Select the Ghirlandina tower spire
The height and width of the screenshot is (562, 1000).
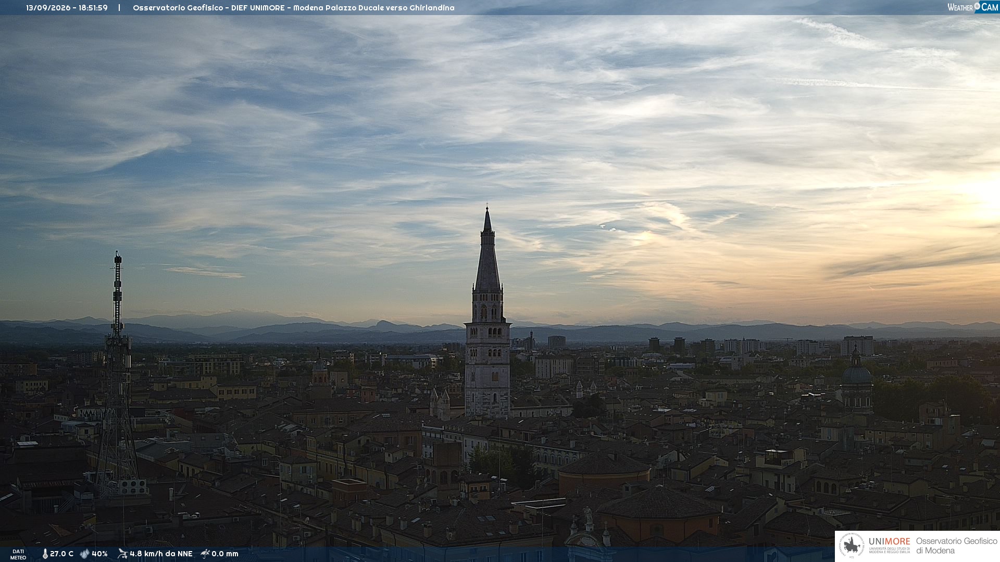coord(488,250)
